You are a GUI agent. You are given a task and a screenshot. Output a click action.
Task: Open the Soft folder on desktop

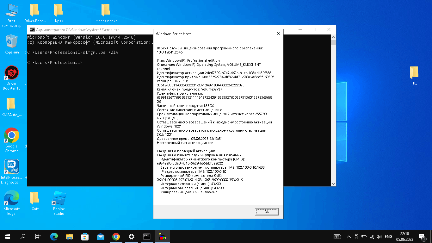click(x=35, y=201)
